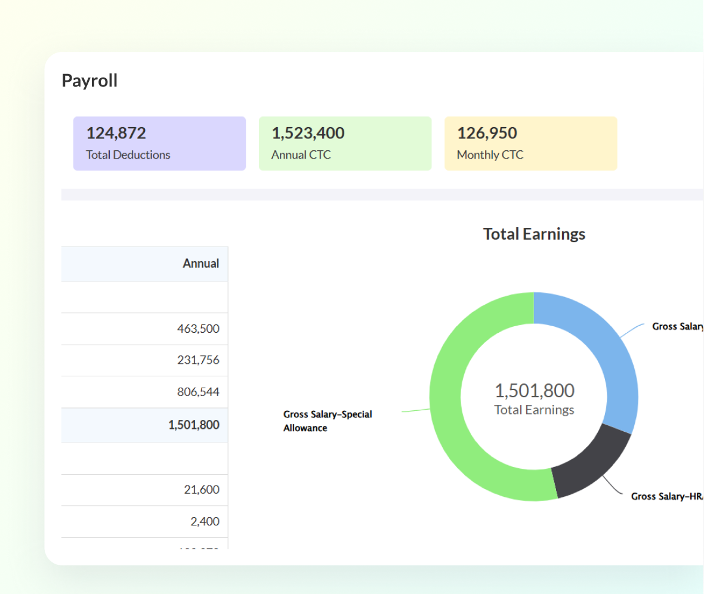The image size is (704, 594).
Task: Select the 806,544 annual value cell
Action: (144, 392)
